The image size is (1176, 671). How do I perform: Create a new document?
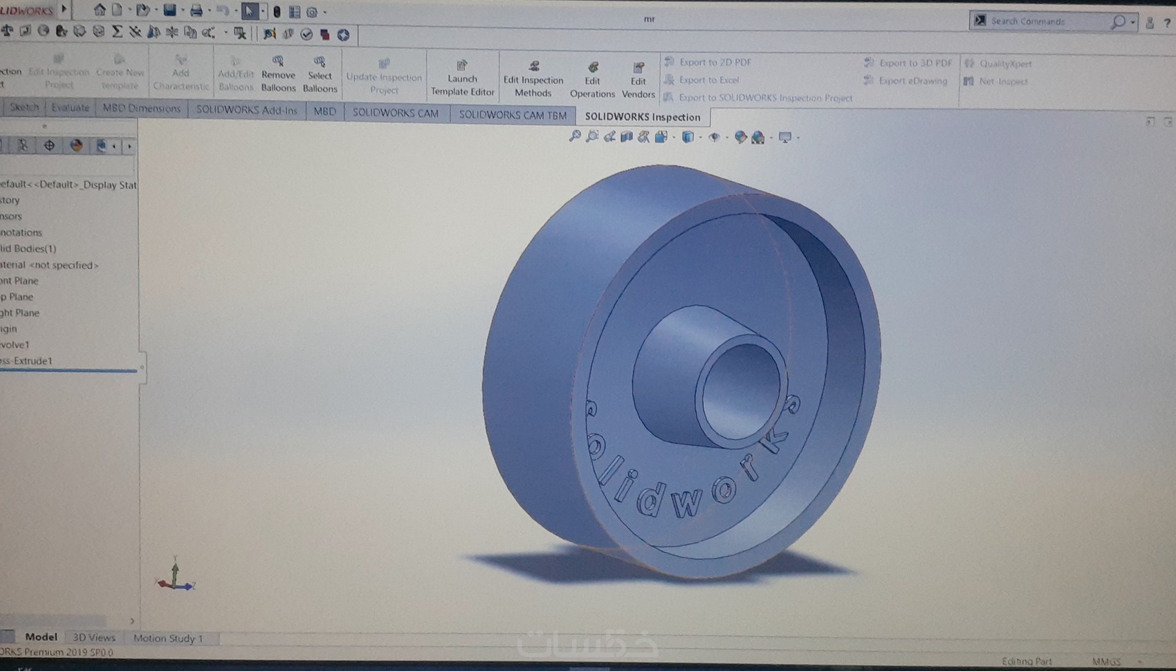pos(118,10)
